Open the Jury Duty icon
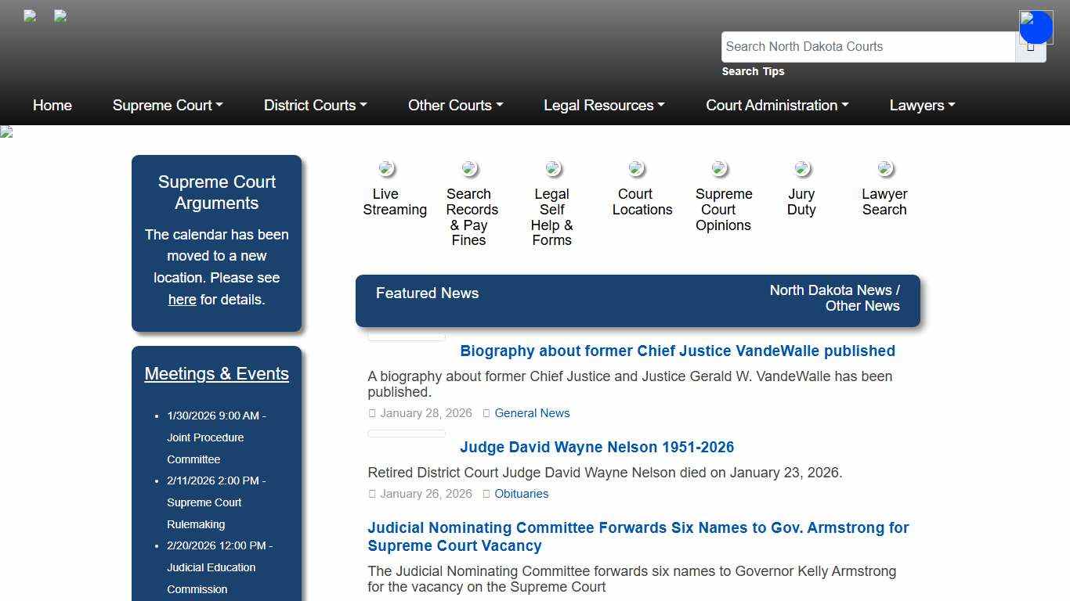The image size is (1070, 601). pyautogui.click(x=802, y=167)
